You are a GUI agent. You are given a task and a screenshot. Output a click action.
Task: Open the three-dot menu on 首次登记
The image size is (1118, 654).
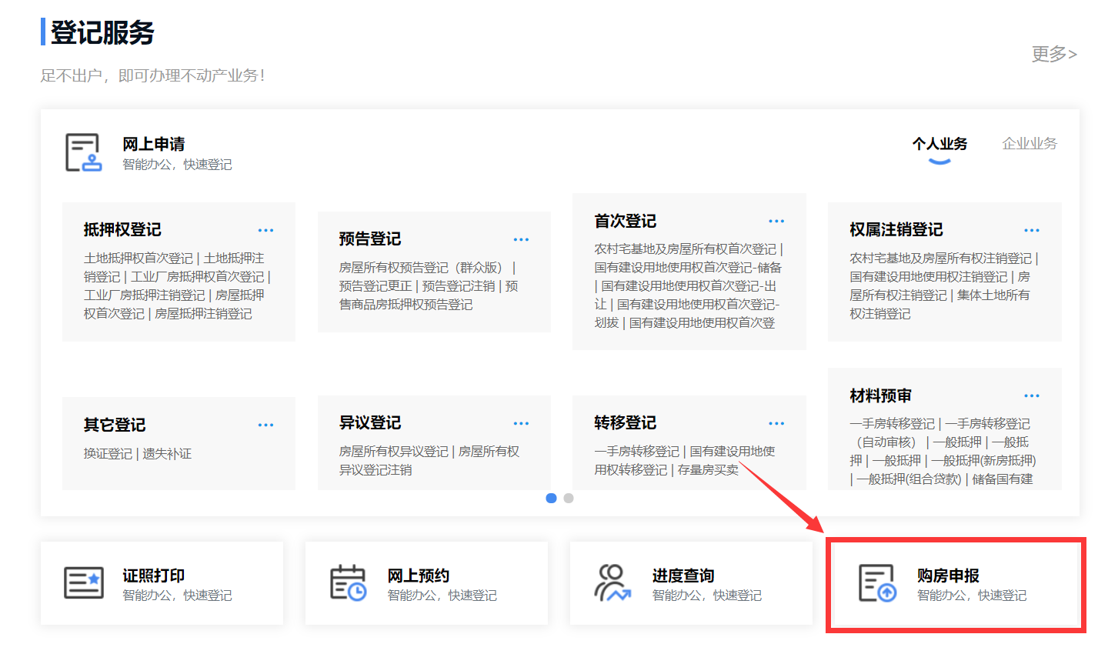pyautogui.click(x=776, y=222)
